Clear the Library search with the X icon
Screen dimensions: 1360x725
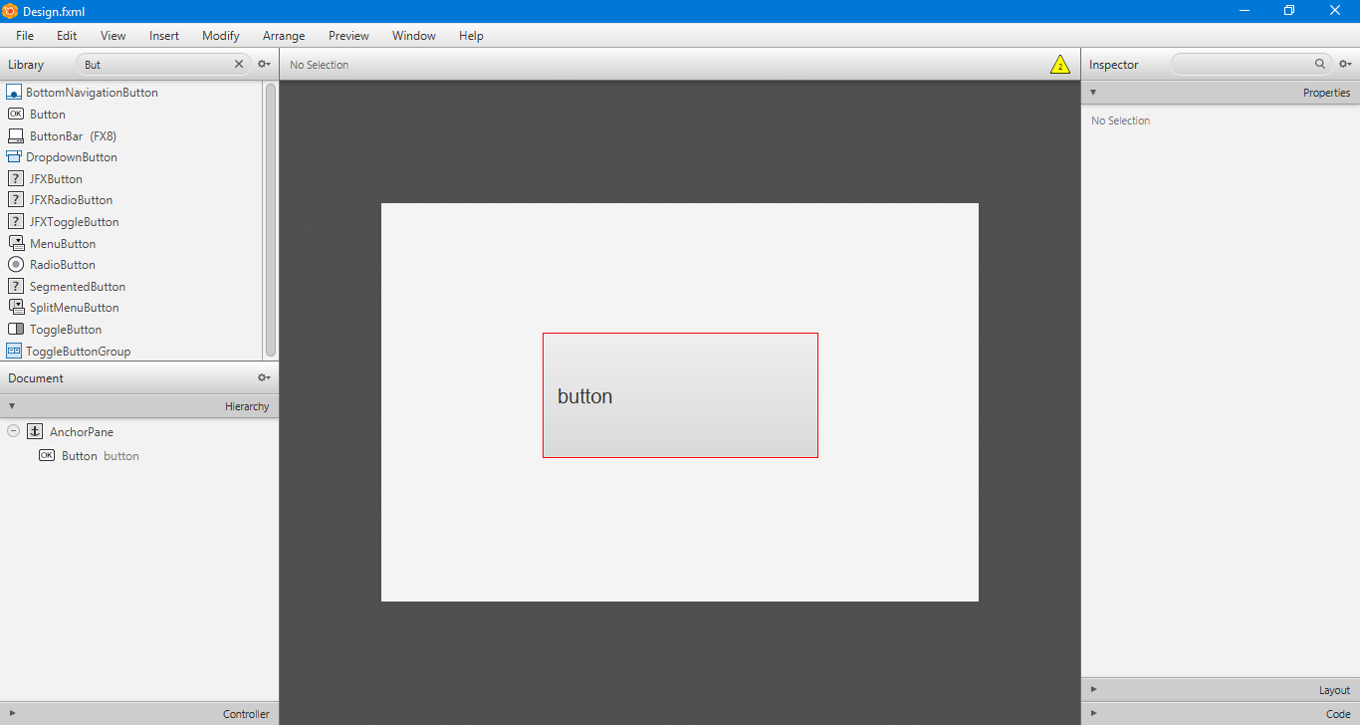click(239, 64)
